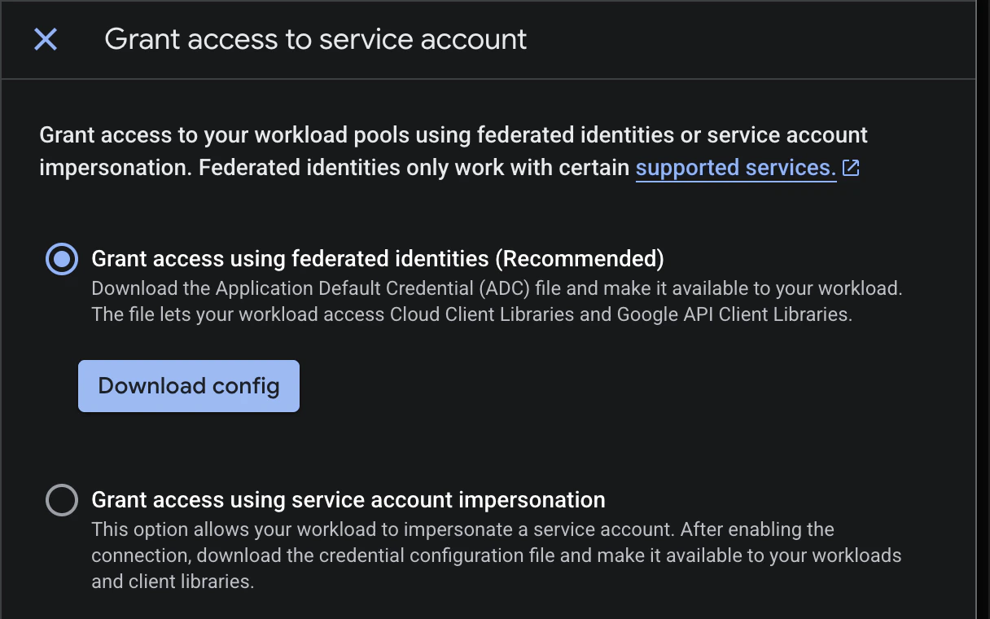
Task: Click the dialog title Grant access to service account
Action: 316,38
